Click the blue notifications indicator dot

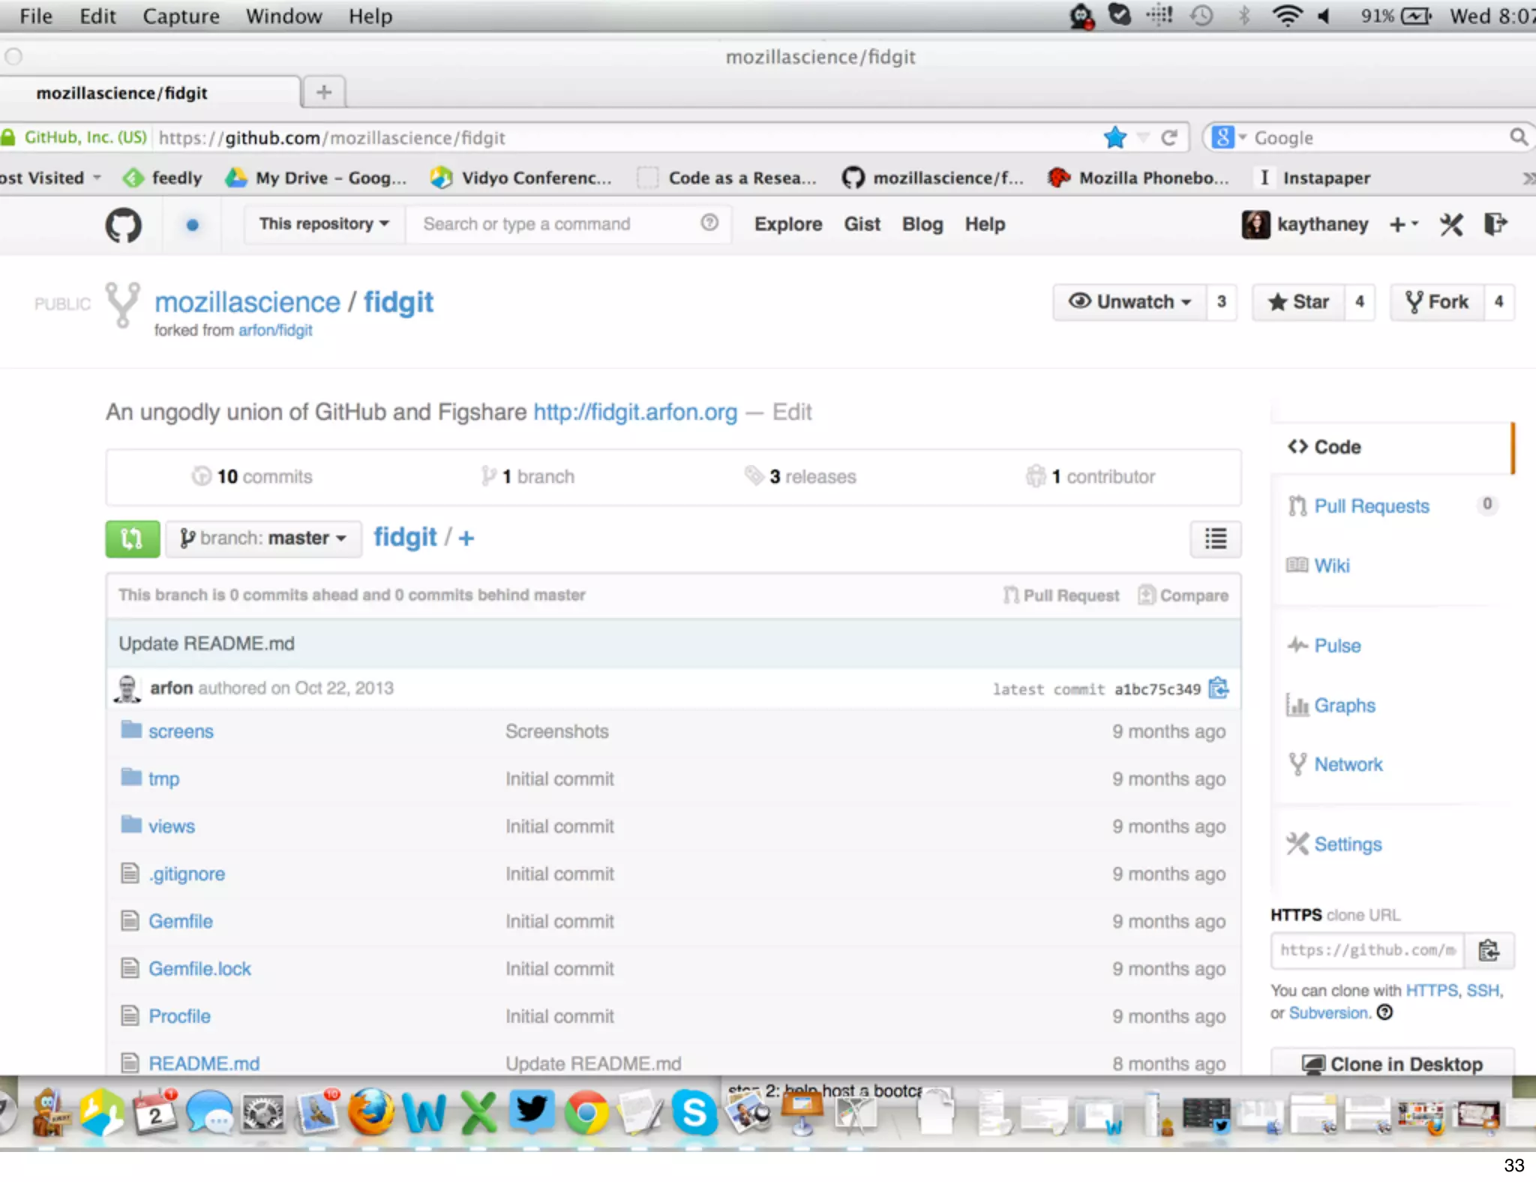pos(192,225)
